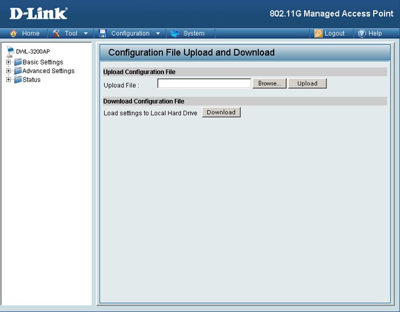Click the Basic Settings folder icon
Screen dimensions: 400x312
pyautogui.click(x=18, y=62)
